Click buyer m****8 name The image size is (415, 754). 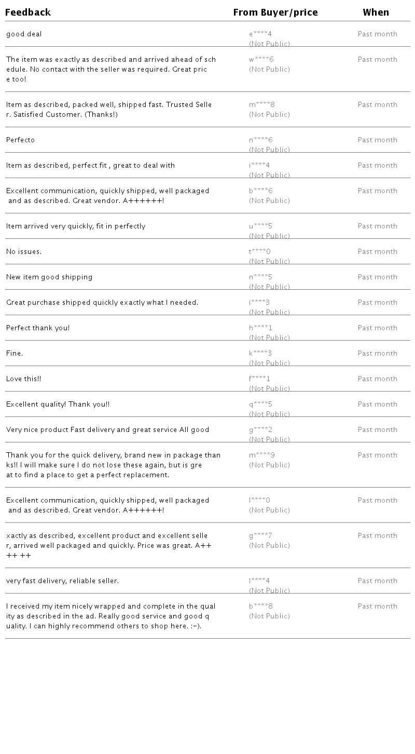pyautogui.click(x=261, y=105)
